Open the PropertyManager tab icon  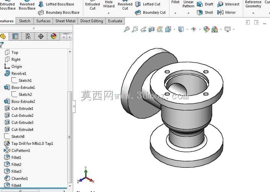(15, 36)
